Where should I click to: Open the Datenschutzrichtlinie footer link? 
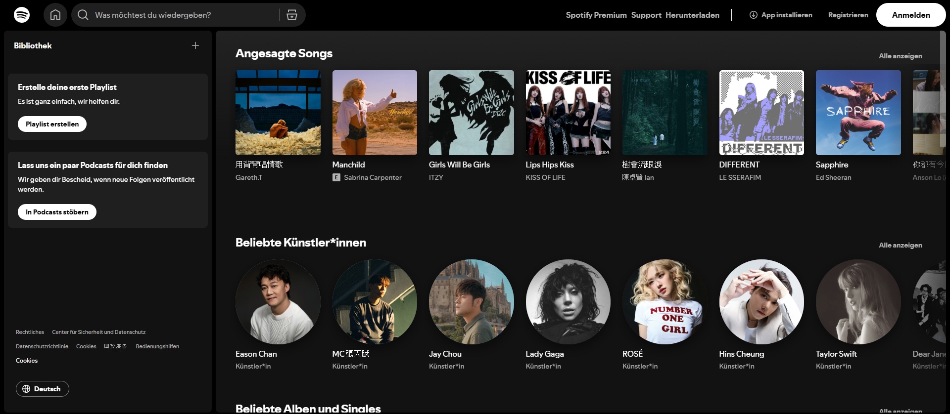[x=42, y=346]
